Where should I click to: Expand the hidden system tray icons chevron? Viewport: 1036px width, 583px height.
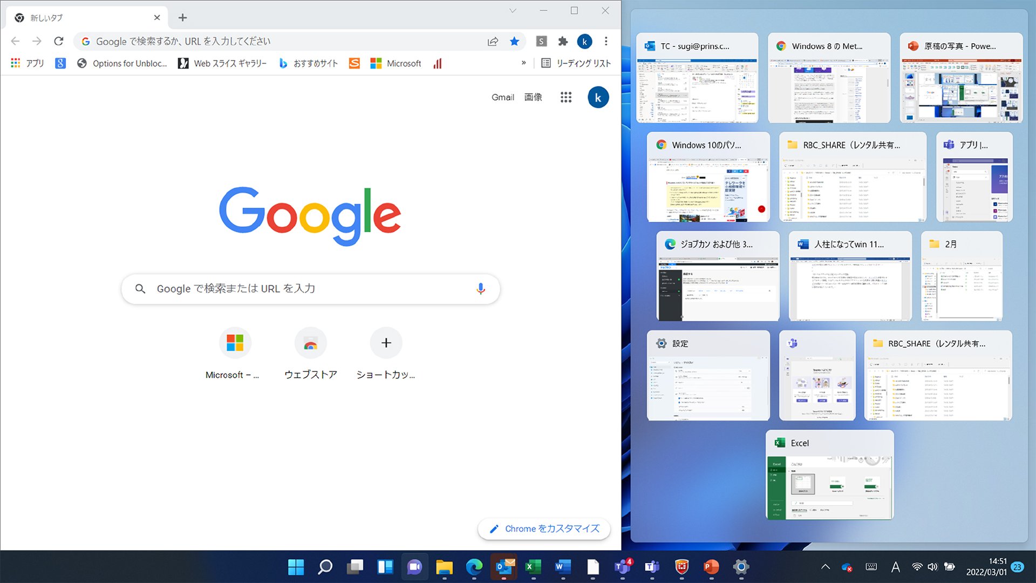825,567
